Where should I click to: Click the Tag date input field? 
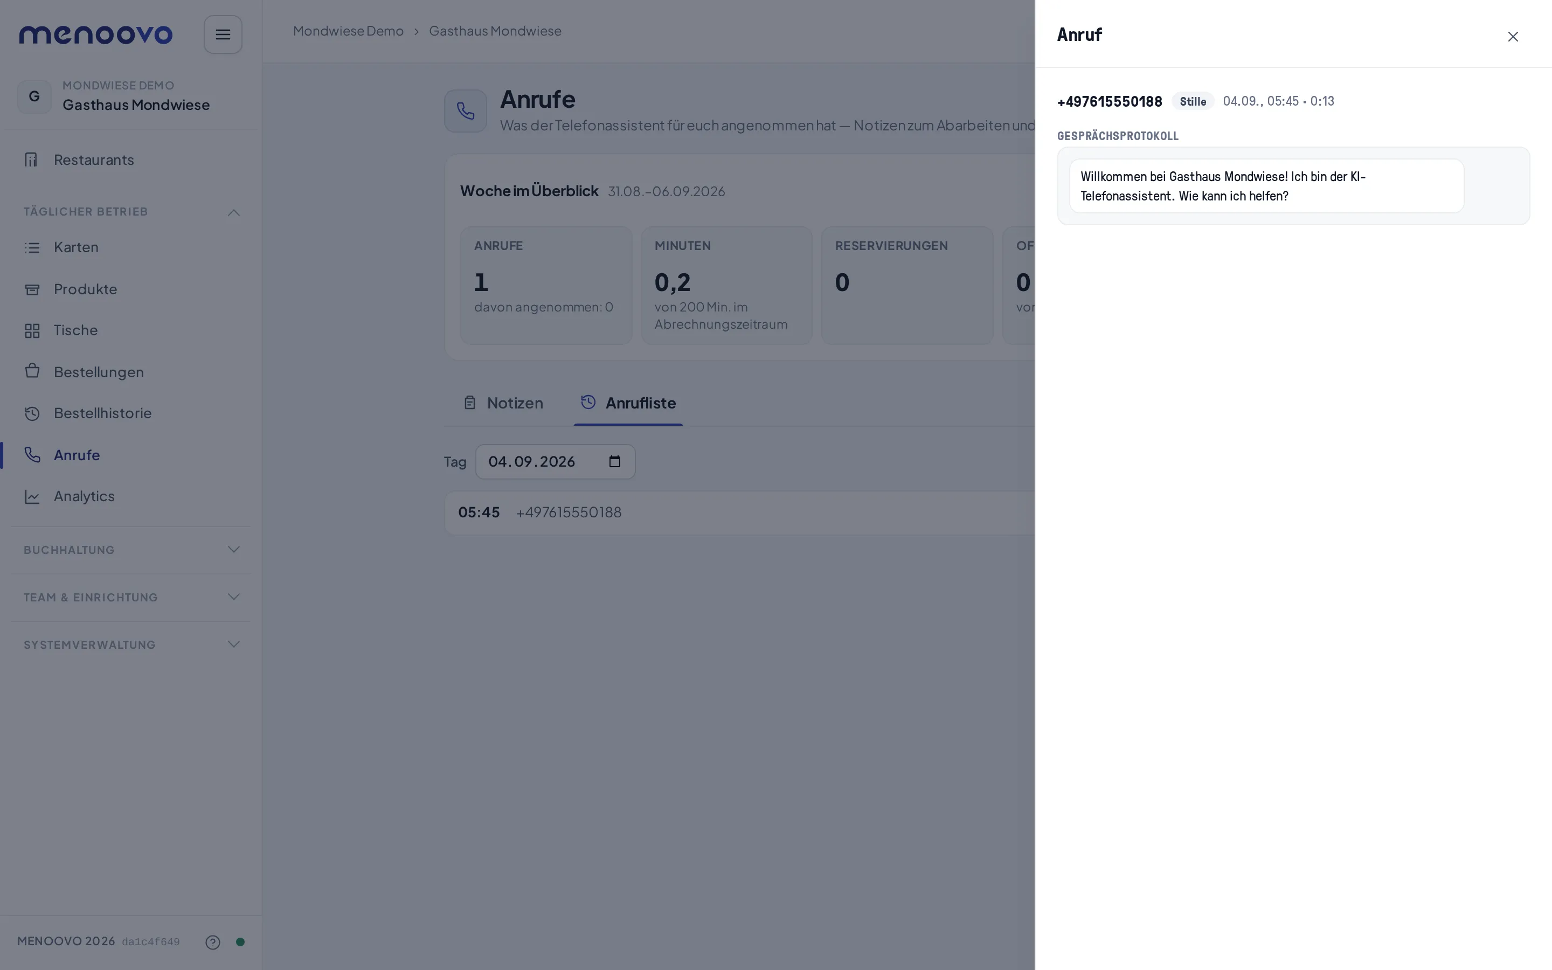click(556, 462)
